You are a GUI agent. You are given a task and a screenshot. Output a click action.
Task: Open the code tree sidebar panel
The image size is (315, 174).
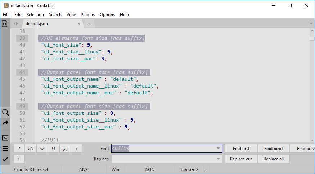click(5, 24)
